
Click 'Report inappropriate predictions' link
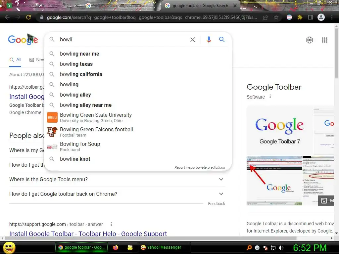pos(200,167)
